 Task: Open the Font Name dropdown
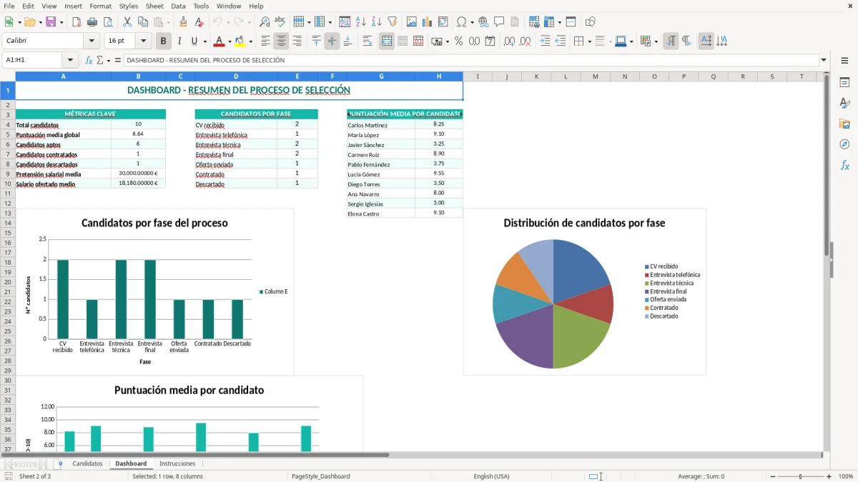tap(92, 41)
